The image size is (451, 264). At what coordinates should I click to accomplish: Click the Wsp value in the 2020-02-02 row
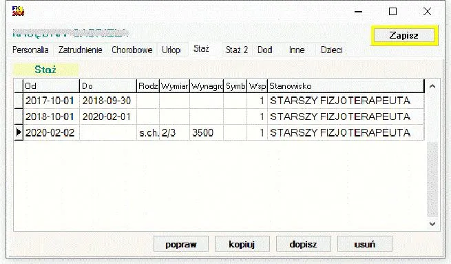[x=257, y=132]
